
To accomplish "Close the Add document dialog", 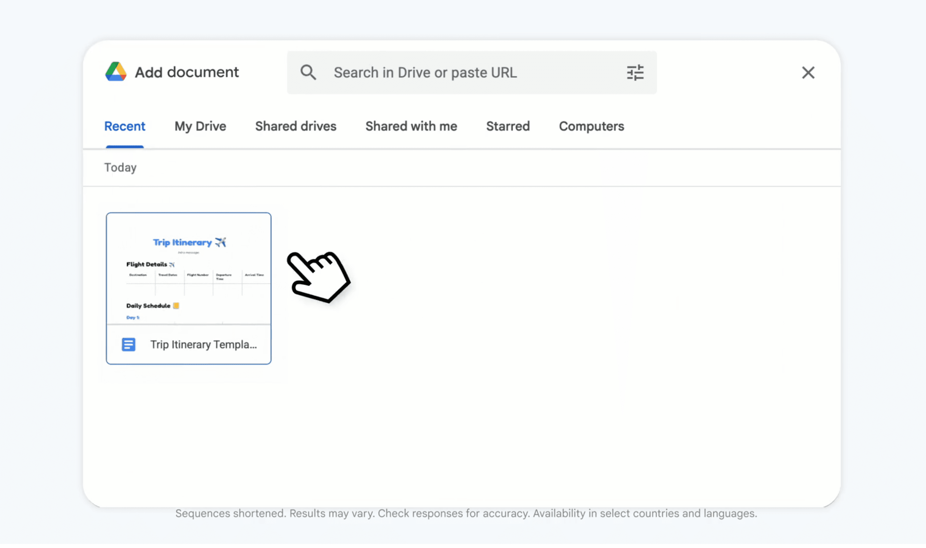I will pos(808,73).
